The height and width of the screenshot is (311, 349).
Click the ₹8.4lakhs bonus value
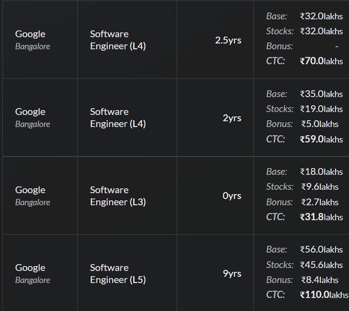[320, 280]
